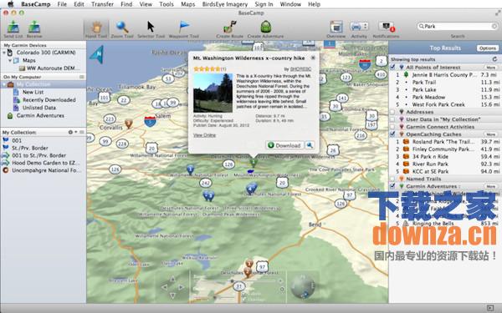This screenshot has height=313, width=502.
Task: Uncheck Garmin Adventures results
Action: (392, 186)
